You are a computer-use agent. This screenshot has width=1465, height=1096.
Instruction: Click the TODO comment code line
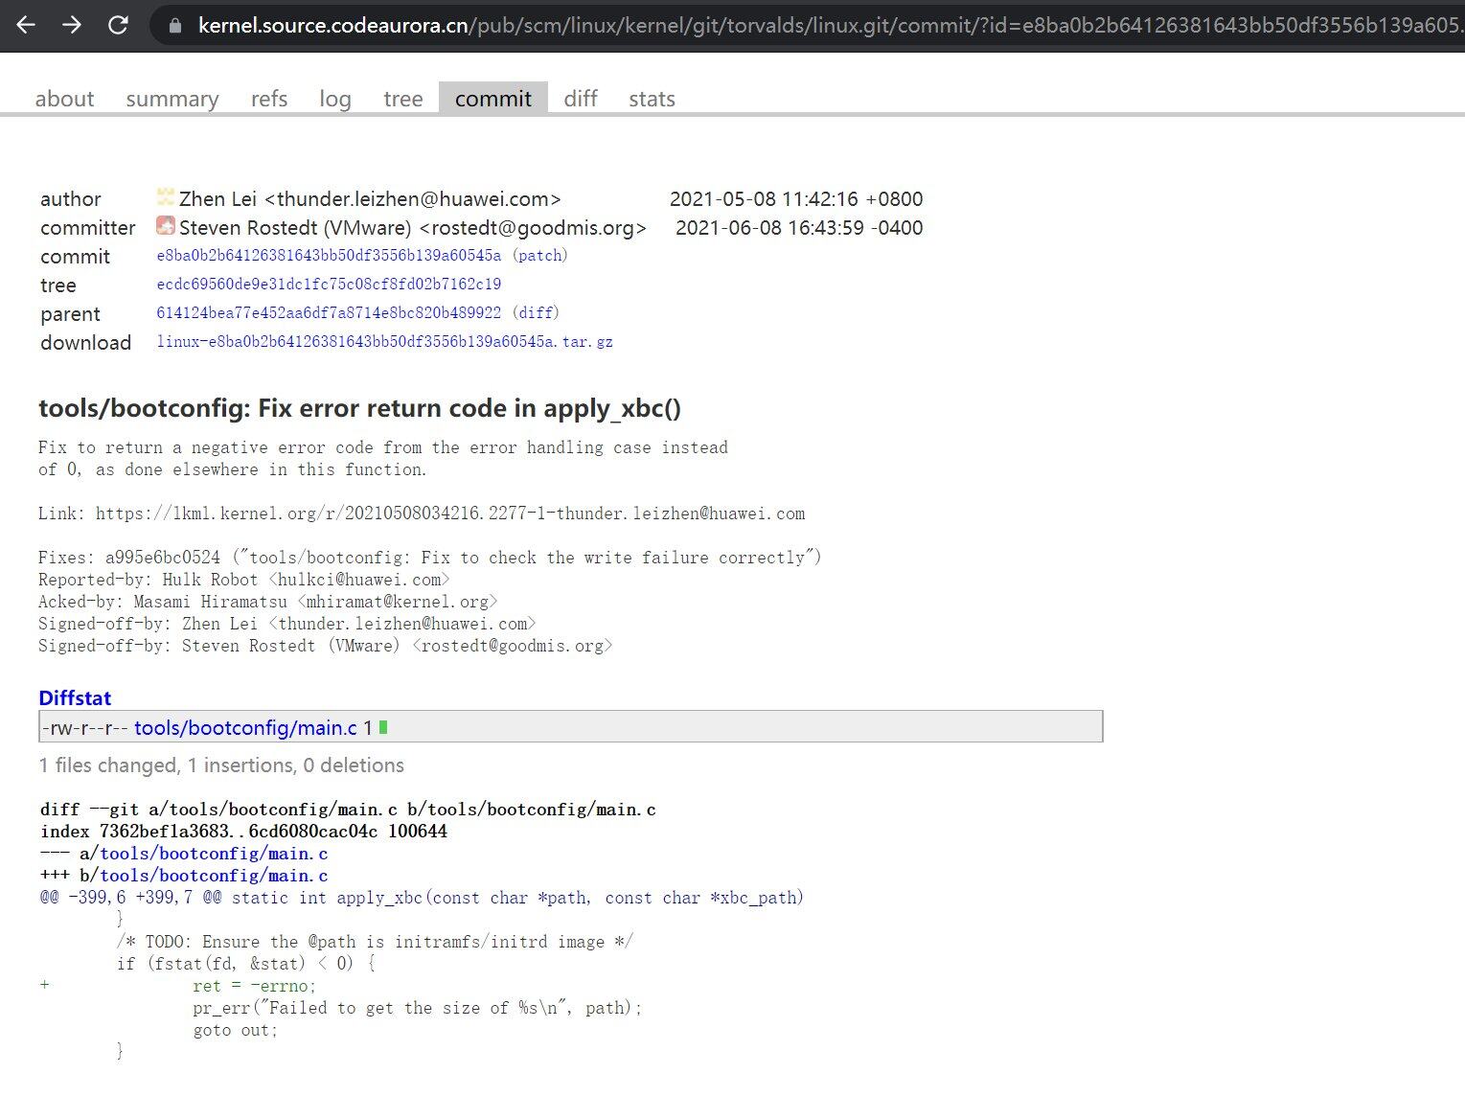(375, 942)
